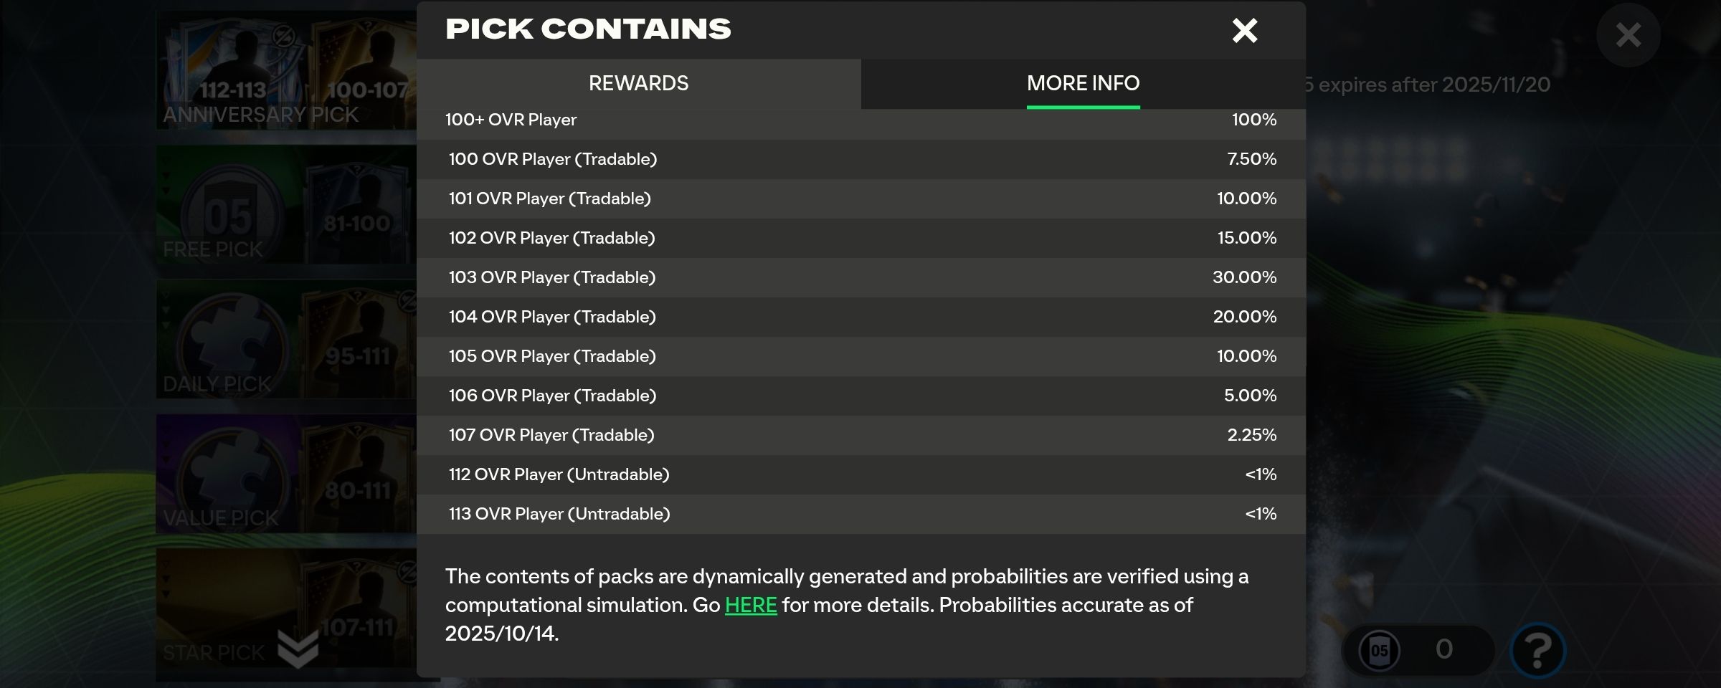Click the token balance counter showing 0
Screen dimensions: 1721x688
(x=1443, y=650)
